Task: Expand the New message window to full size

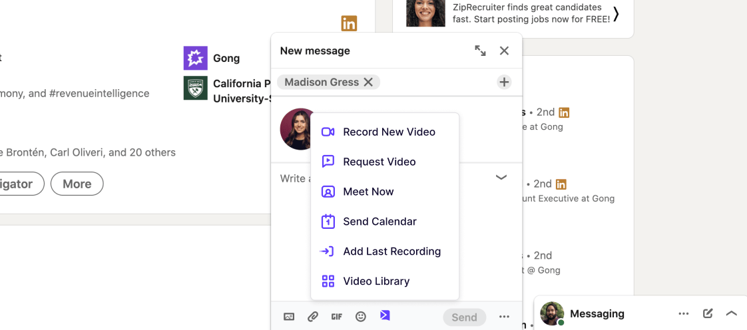Action: pyautogui.click(x=480, y=51)
